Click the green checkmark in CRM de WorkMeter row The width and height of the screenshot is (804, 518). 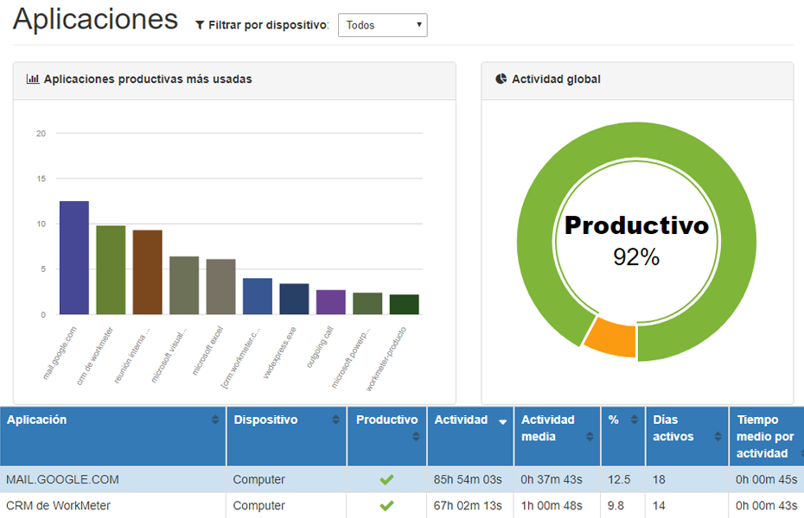tap(386, 506)
